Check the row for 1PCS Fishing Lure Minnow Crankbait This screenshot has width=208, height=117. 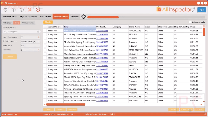point(45,34)
